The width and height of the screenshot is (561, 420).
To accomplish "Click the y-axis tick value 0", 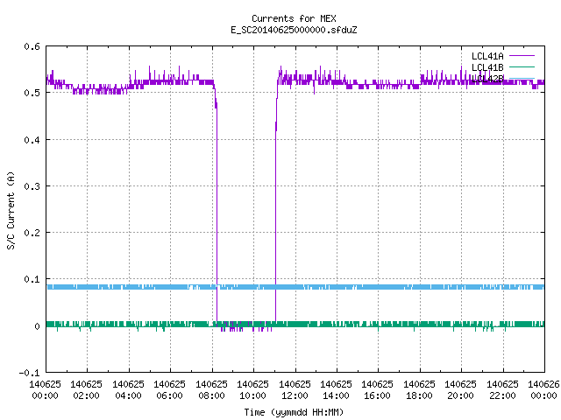I will pos(37,326).
